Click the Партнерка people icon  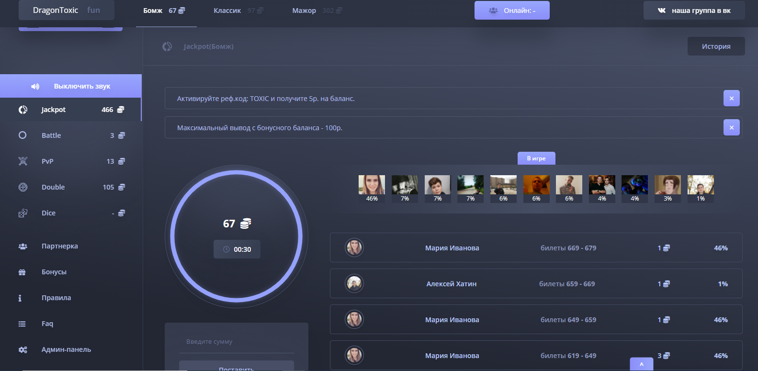click(x=23, y=246)
